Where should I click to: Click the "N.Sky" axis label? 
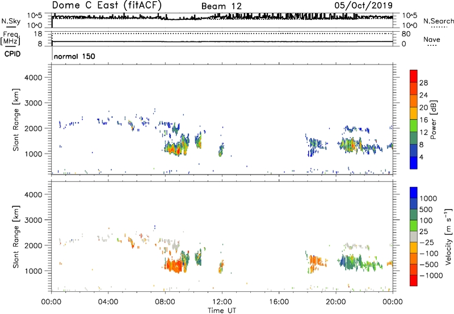click(11, 21)
